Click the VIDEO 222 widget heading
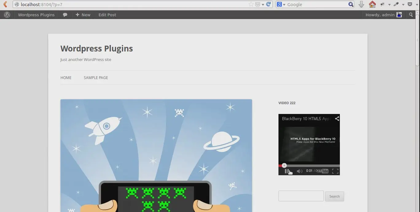The image size is (420, 212). [x=287, y=103]
